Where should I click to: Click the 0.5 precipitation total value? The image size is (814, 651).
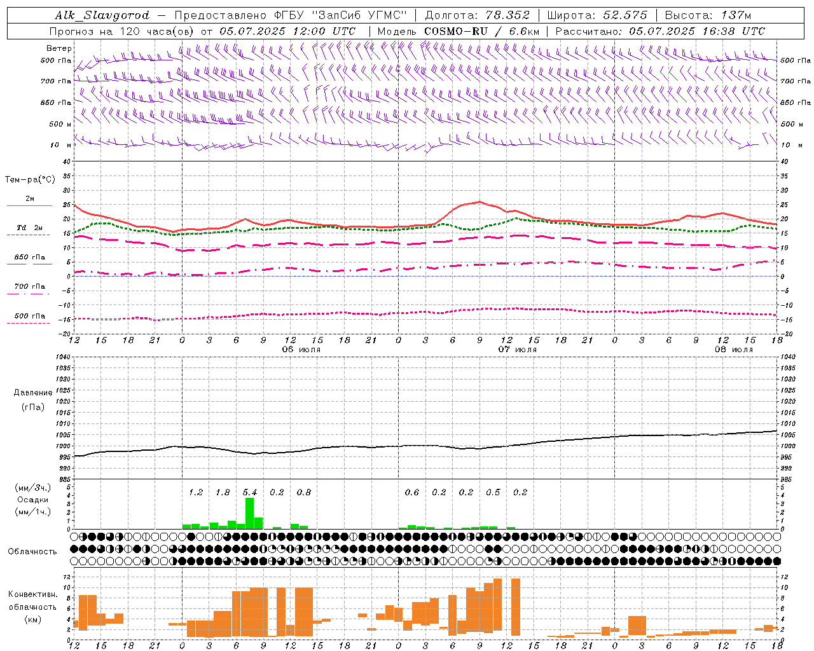pos(493,492)
